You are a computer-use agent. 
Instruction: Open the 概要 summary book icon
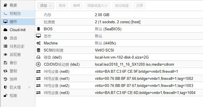pyautogui.click(x=5, y=5)
